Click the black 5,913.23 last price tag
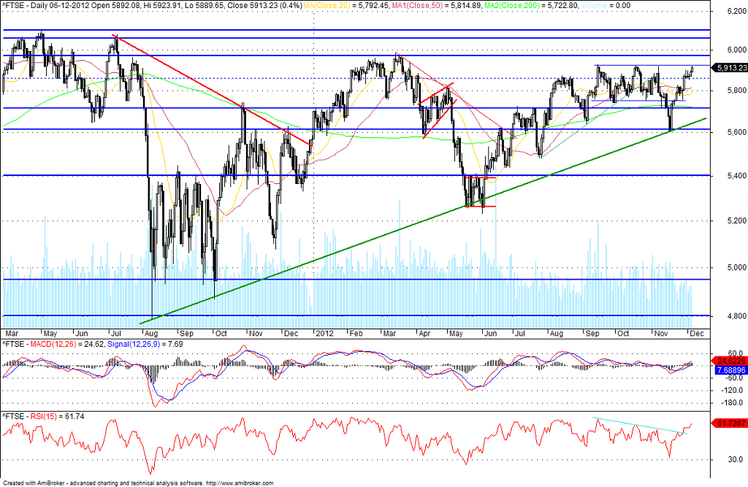This screenshot has width=748, height=487. pyautogui.click(x=731, y=68)
